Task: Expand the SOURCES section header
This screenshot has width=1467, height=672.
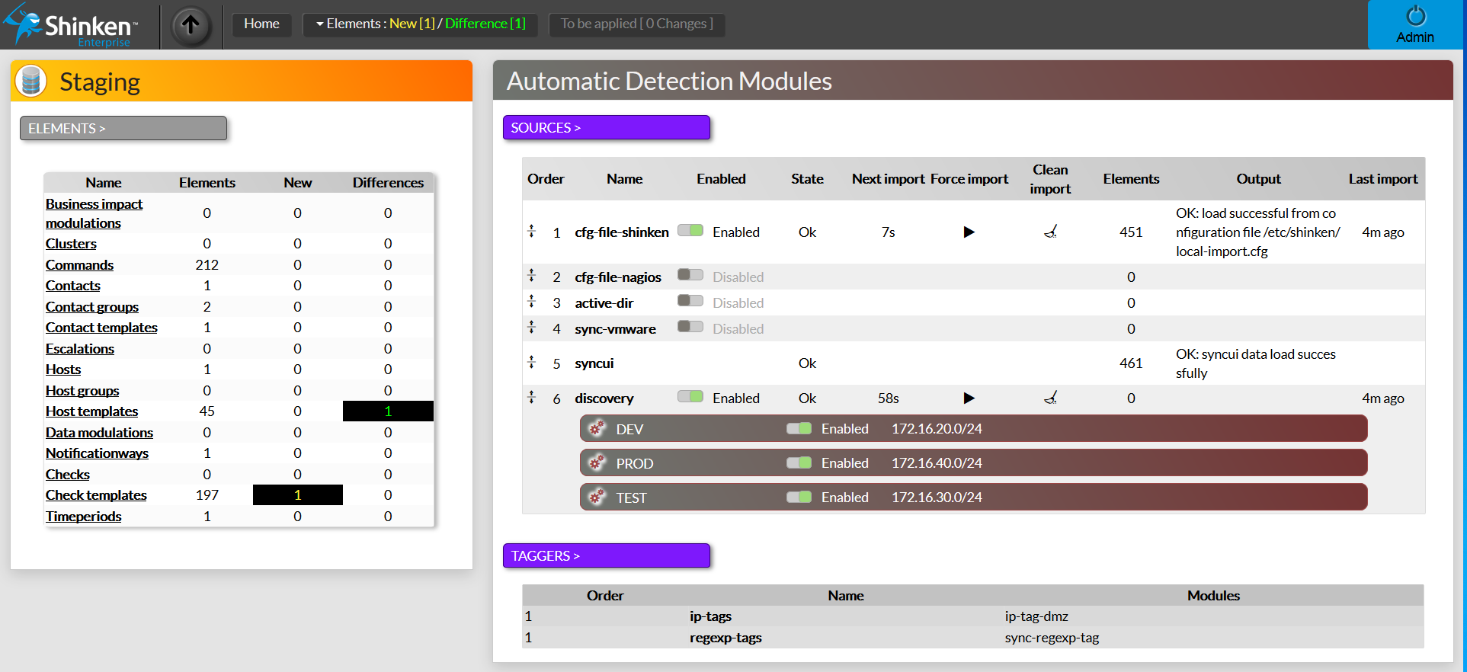Action: point(606,128)
